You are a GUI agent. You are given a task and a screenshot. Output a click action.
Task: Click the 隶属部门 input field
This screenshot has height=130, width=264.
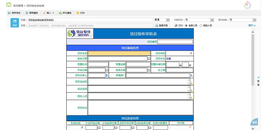coord(158,75)
